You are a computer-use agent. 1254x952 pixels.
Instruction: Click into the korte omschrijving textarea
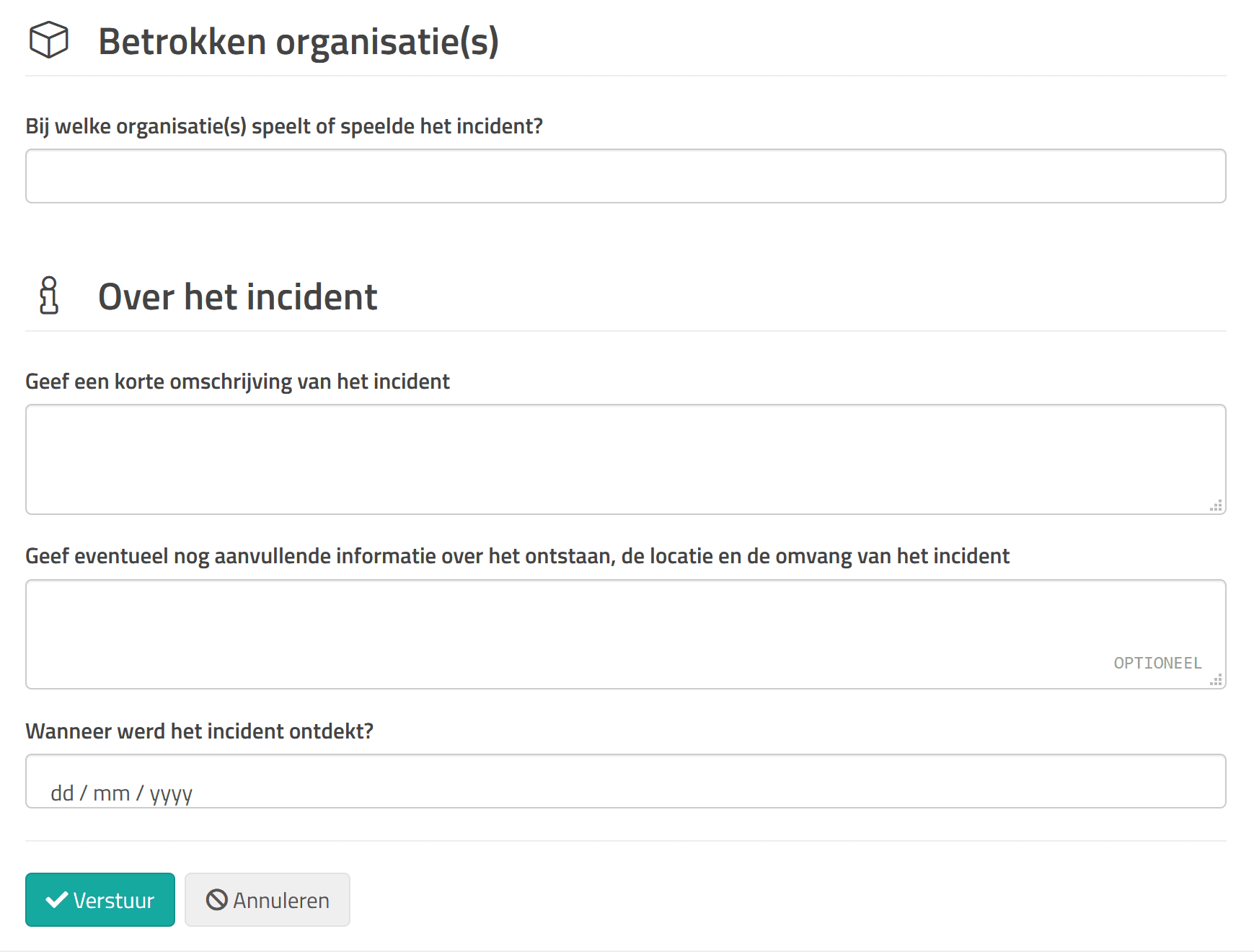625,459
